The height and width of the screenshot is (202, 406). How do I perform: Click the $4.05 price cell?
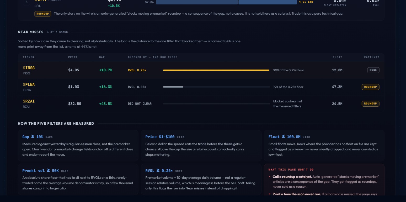(73, 70)
